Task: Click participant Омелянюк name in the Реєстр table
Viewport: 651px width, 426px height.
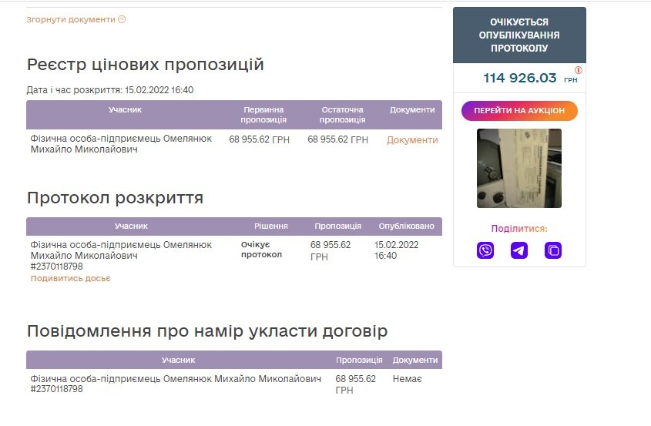Action: (x=121, y=143)
